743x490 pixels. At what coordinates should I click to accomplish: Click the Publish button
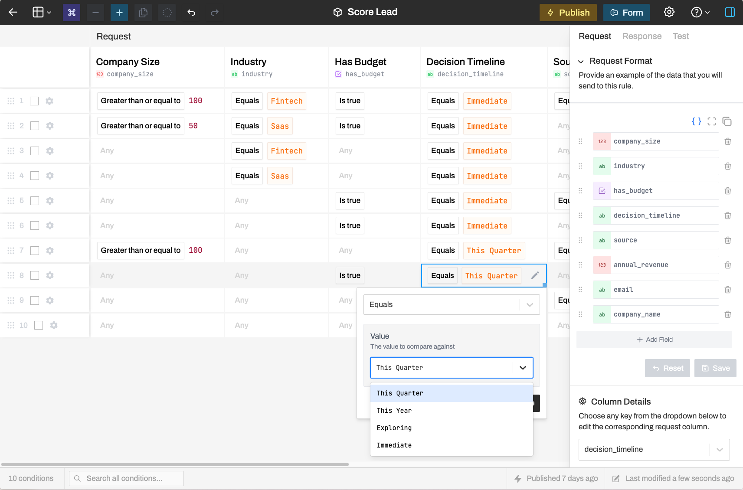[x=568, y=12]
